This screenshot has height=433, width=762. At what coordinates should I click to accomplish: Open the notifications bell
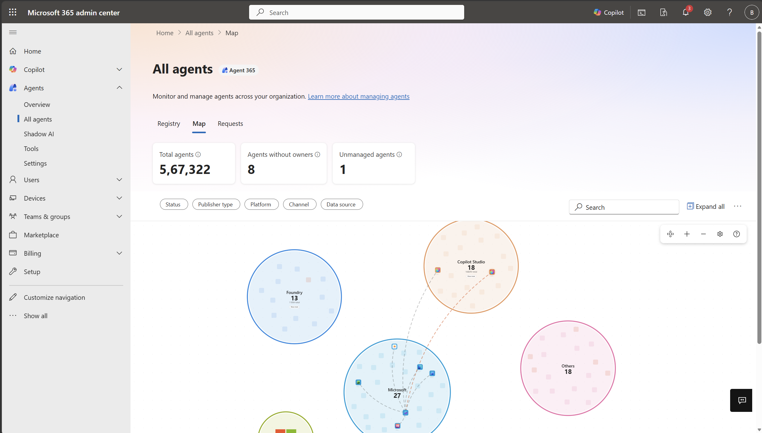click(x=685, y=12)
